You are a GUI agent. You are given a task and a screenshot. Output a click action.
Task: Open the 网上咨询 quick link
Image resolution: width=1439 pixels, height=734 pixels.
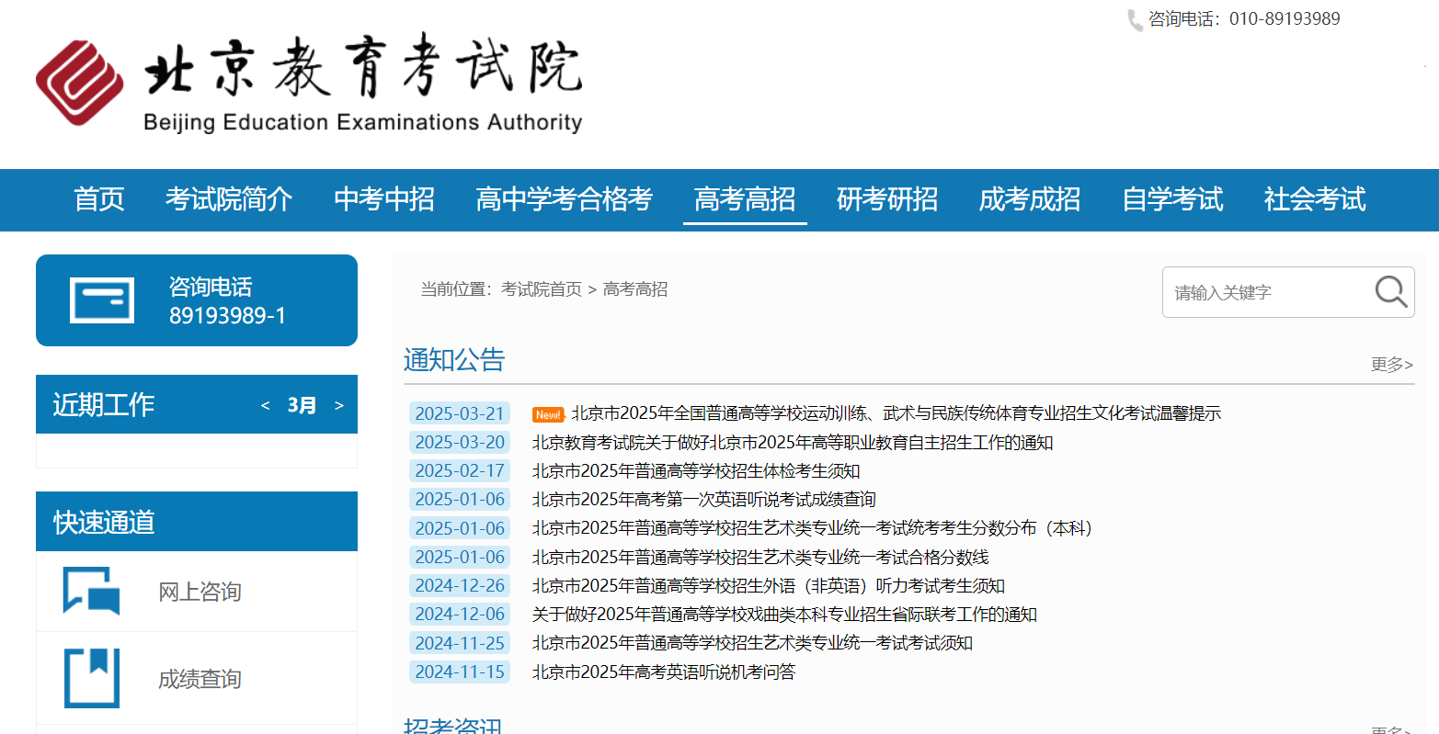pyautogui.click(x=200, y=592)
